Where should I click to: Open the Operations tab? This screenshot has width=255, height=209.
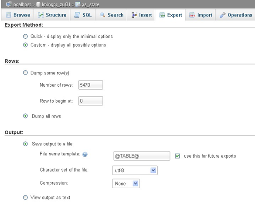click(236, 15)
